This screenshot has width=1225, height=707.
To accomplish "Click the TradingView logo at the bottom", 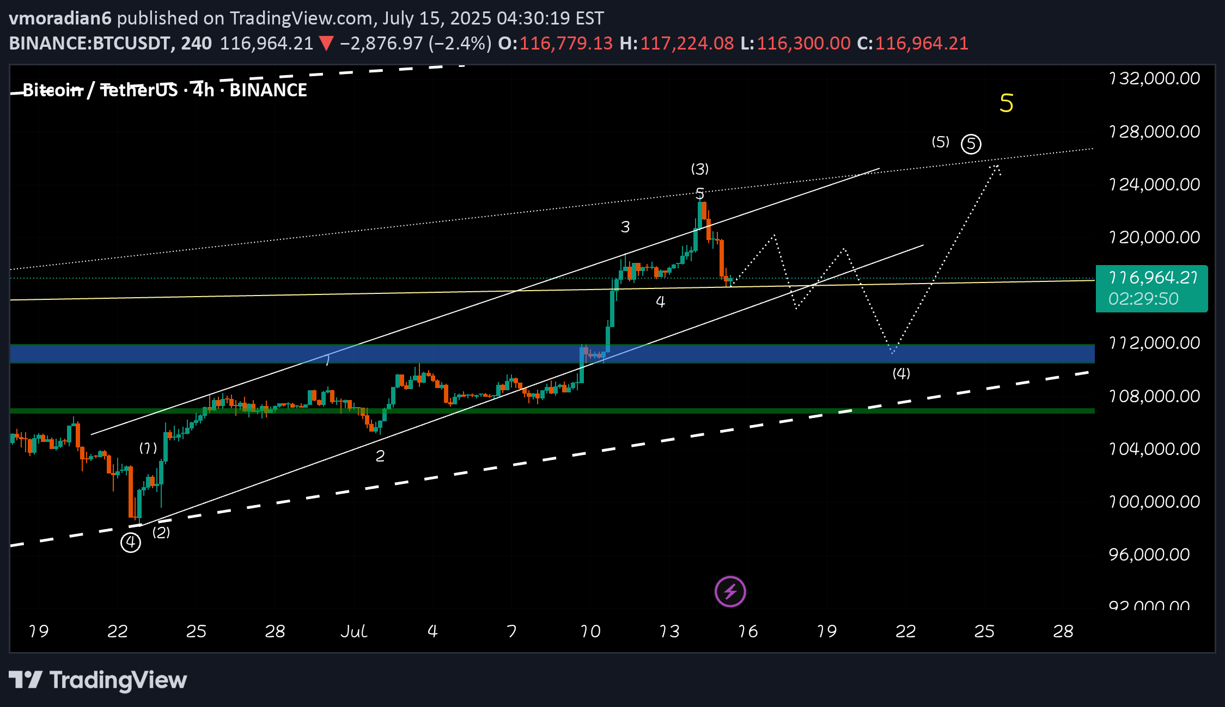I will coord(98,680).
